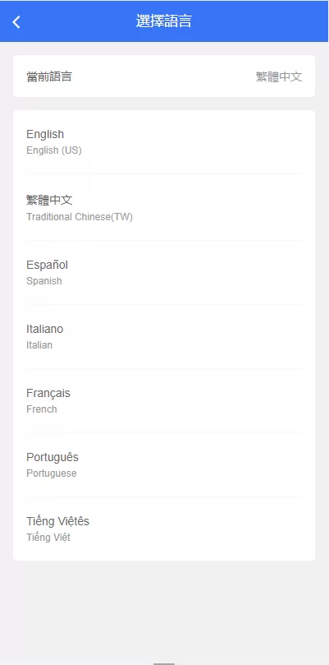Select Português as the language
The image size is (329, 665).
164,464
